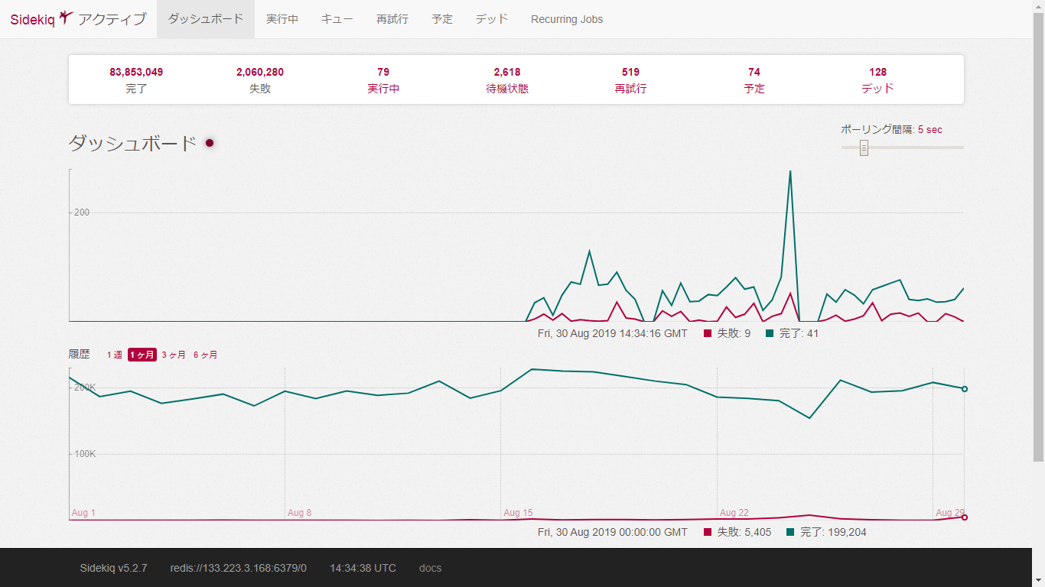This screenshot has height=587, width=1045.
Task: Click the red 失敗 legend square under realtime chart
Action: (708, 333)
